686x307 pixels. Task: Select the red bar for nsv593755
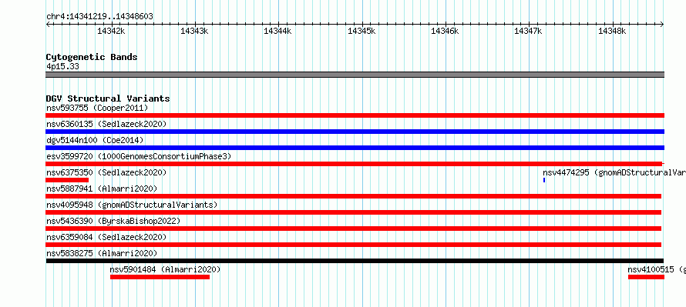[355, 115]
